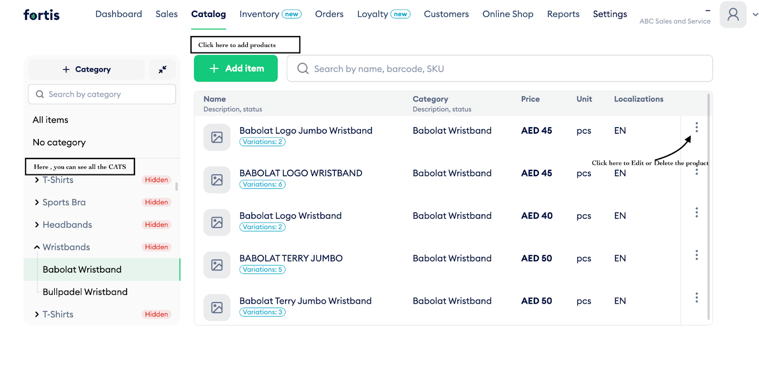This screenshot has width=759, height=366.
Task: Select the Babolat Wristband subcategory
Action: tap(102, 269)
